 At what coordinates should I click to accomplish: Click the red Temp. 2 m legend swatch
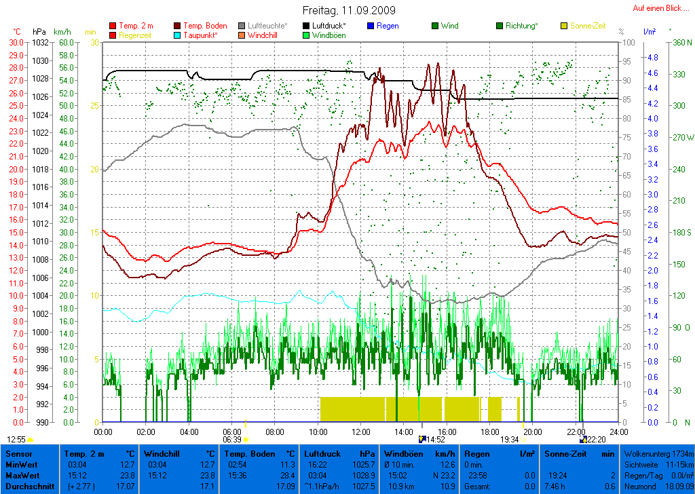113,26
